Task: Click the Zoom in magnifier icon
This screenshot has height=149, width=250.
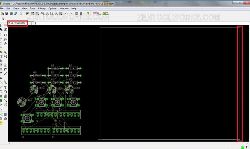Action: click(47, 14)
